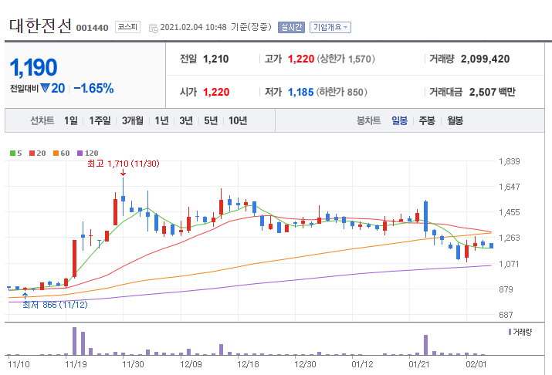Click the 코스피 market label
Viewport: 552px width, 375px height.
tap(127, 27)
